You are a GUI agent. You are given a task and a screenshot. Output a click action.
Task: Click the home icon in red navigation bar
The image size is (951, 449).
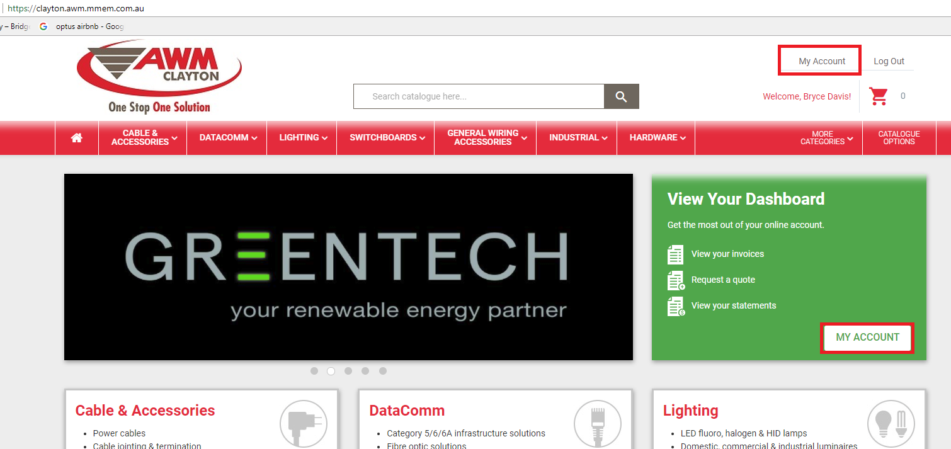point(77,137)
